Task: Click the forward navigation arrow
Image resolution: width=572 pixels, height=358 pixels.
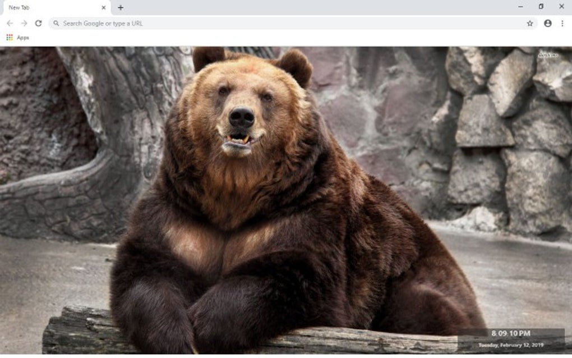Action: [24, 24]
